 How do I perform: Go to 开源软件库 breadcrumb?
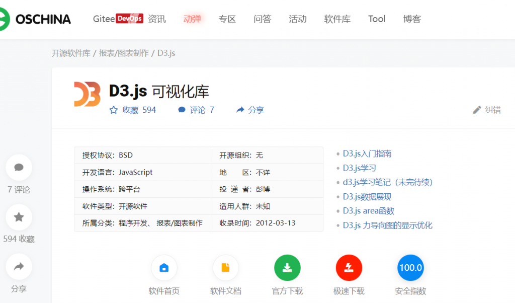coord(71,53)
